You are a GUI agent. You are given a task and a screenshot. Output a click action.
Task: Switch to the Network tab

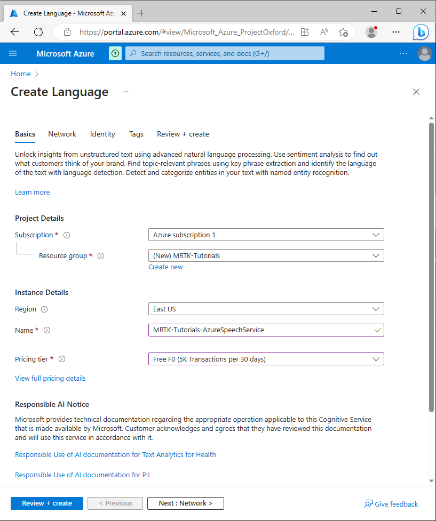62,134
